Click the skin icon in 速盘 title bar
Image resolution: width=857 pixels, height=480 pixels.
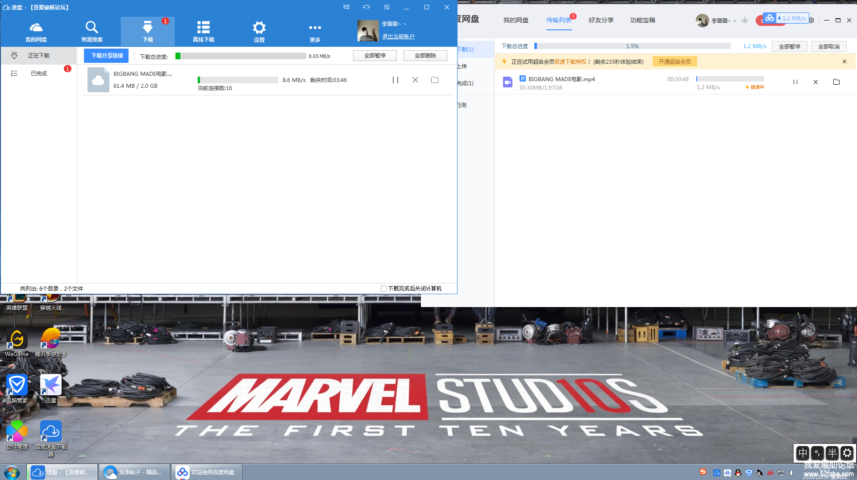point(366,7)
